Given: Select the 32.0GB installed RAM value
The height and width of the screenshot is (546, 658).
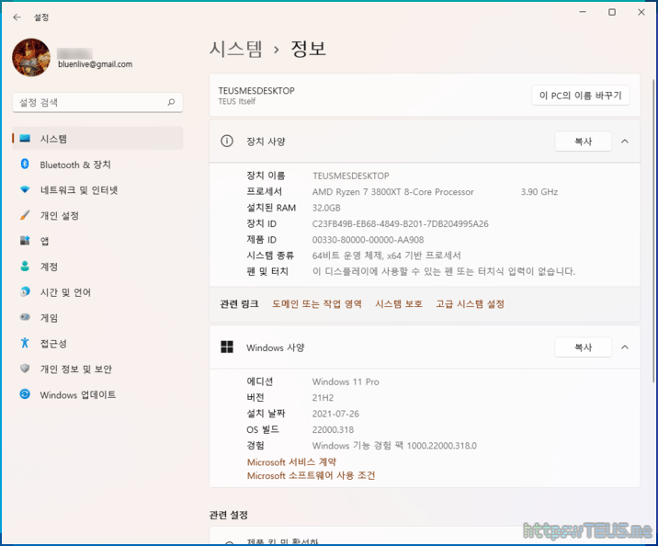Looking at the screenshot, I should click(326, 208).
